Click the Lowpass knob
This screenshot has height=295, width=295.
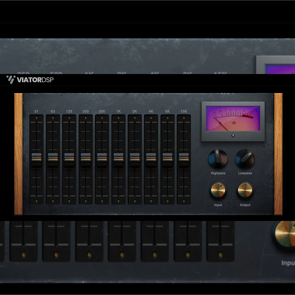pos(245,158)
